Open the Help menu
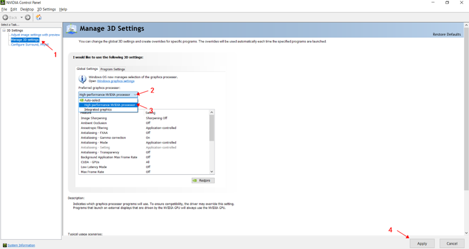This screenshot has width=469, height=249. [x=63, y=9]
